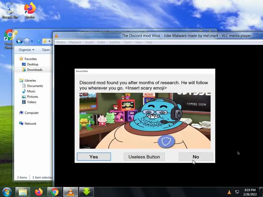Select Network in the navigation pane
Screen dimensions: 263x197
[30, 123]
